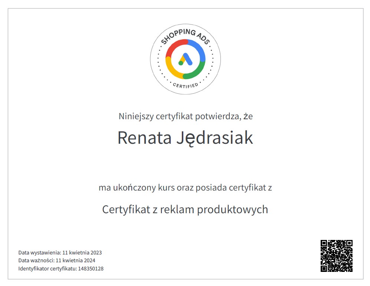Click the certificate ID number 148350128
The height and width of the screenshot is (286, 370).
[x=91, y=269]
